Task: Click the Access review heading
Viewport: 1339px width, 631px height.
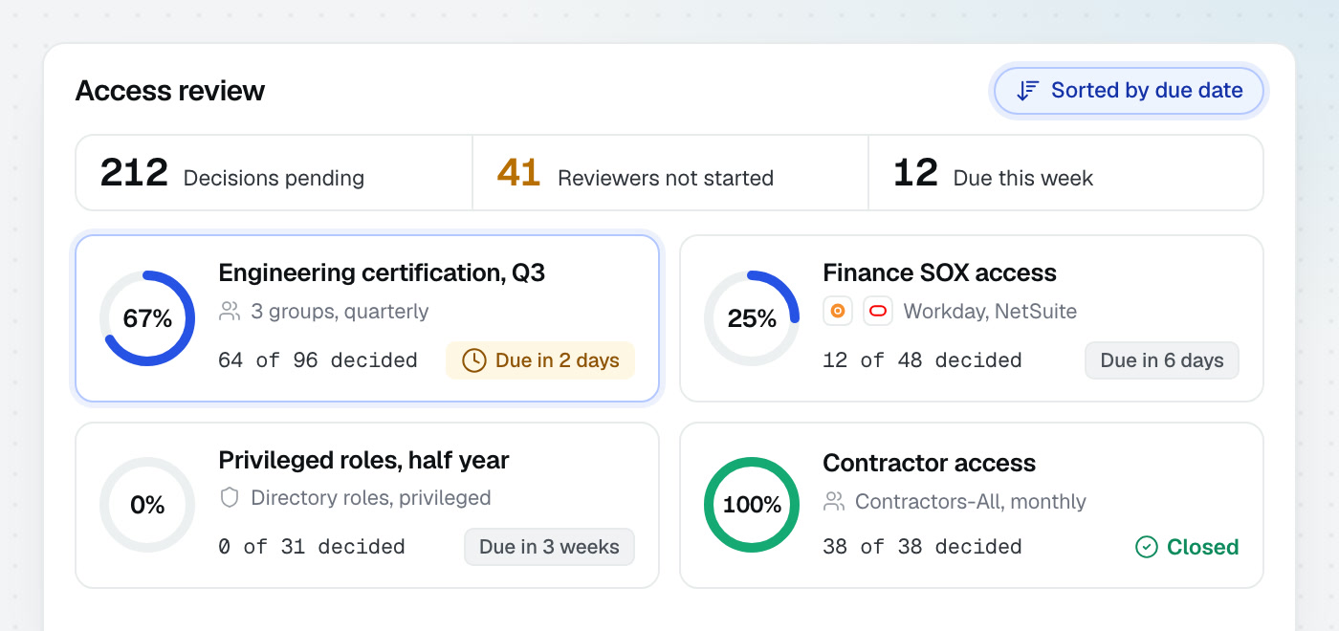Action: pos(170,91)
